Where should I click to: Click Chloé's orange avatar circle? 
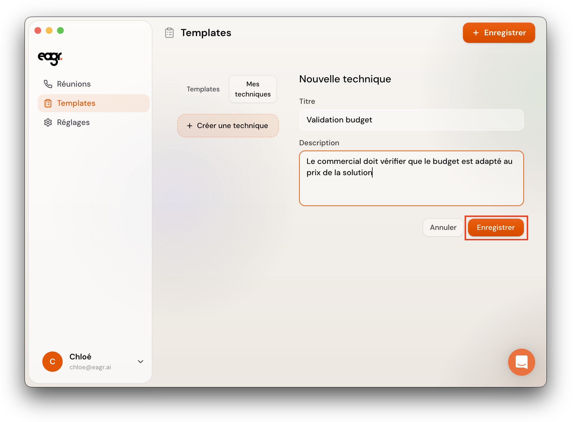pyautogui.click(x=53, y=362)
